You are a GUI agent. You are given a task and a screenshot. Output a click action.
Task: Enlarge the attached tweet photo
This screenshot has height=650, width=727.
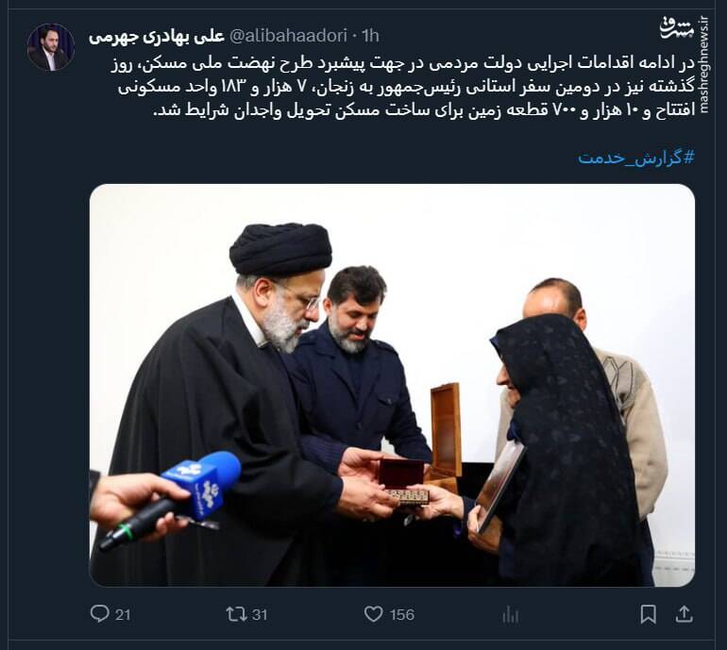click(x=392, y=385)
